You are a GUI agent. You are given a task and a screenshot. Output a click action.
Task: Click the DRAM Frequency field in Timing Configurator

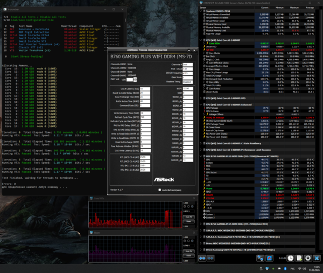click(x=188, y=73)
